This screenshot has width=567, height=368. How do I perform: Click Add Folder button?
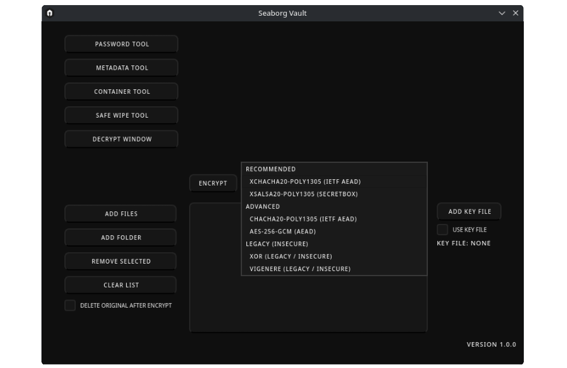point(120,238)
